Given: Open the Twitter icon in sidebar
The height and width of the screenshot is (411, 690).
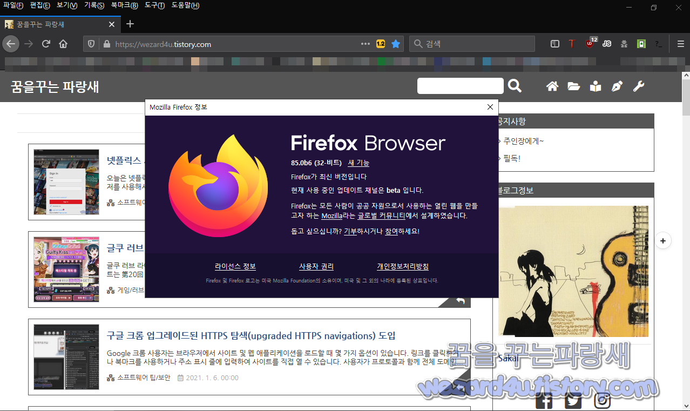Looking at the screenshot, I should pos(573,401).
